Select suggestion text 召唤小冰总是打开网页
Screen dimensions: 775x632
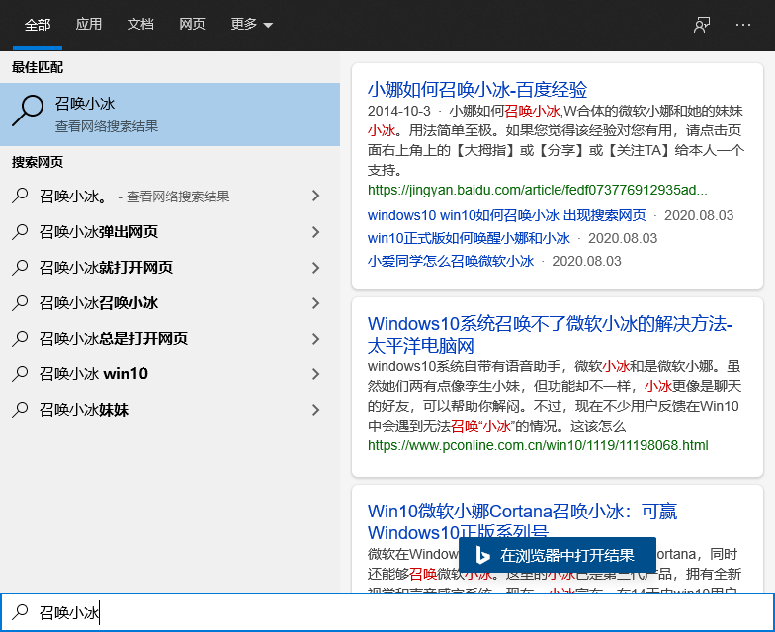tap(114, 338)
